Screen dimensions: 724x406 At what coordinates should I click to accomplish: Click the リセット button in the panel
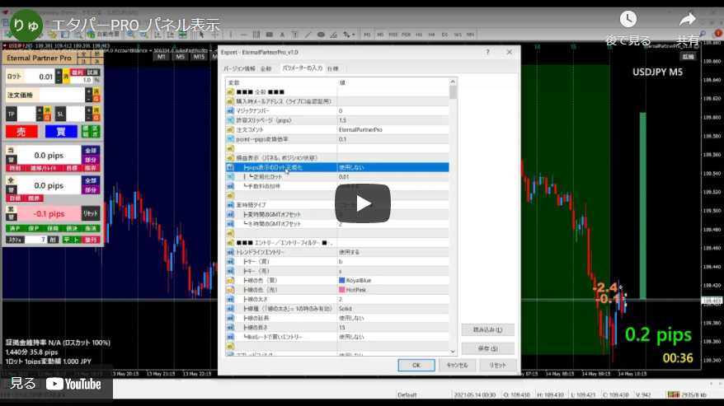pyautogui.click(x=91, y=213)
